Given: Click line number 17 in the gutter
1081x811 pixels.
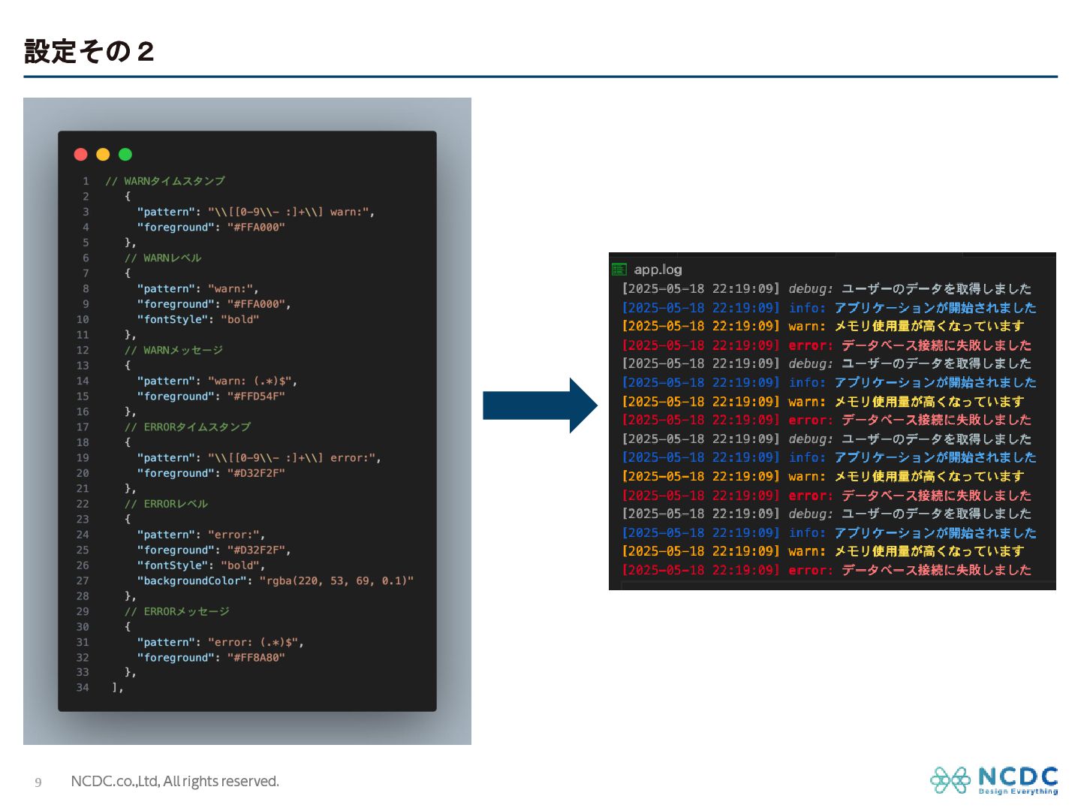Looking at the screenshot, I should (x=83, y=427).
